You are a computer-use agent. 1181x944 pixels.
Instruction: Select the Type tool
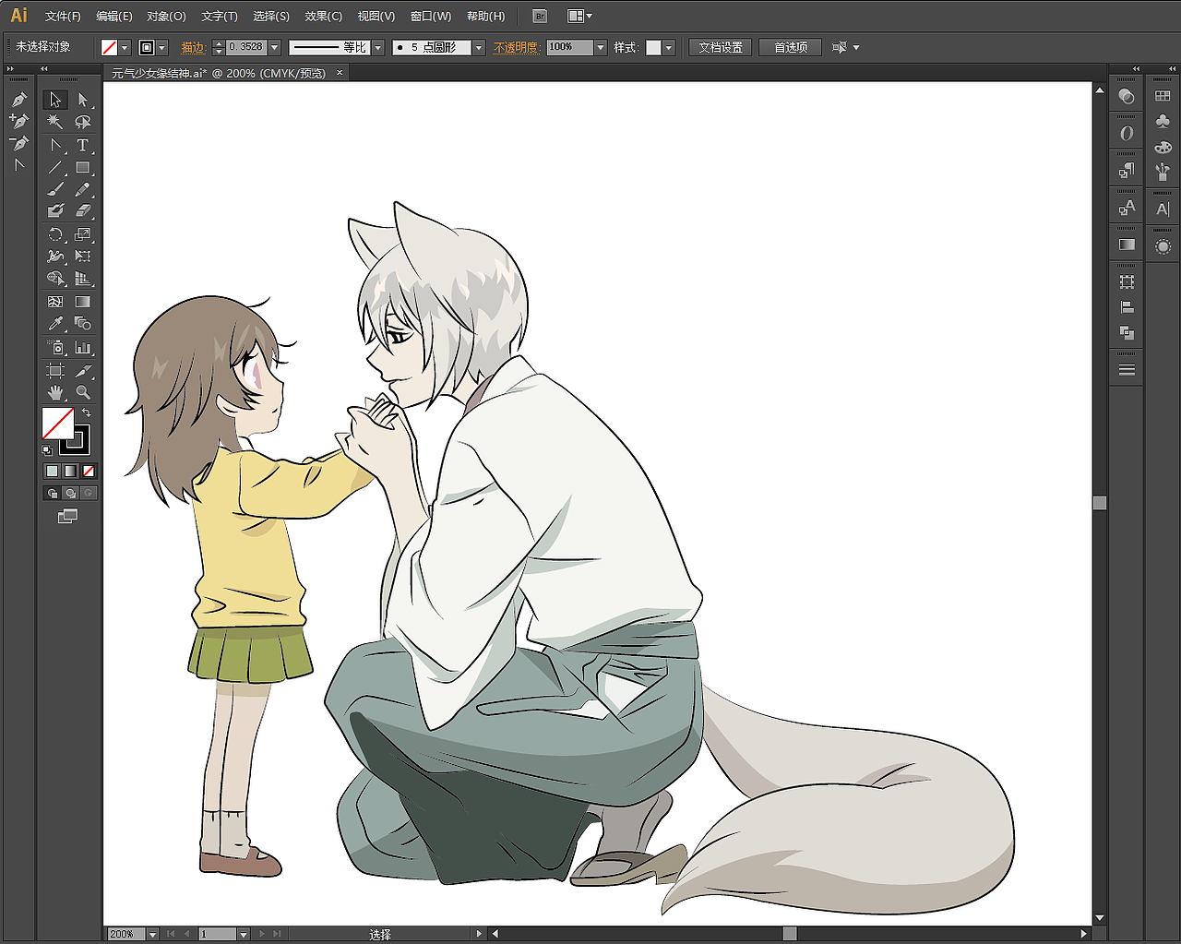pos(83,145)
